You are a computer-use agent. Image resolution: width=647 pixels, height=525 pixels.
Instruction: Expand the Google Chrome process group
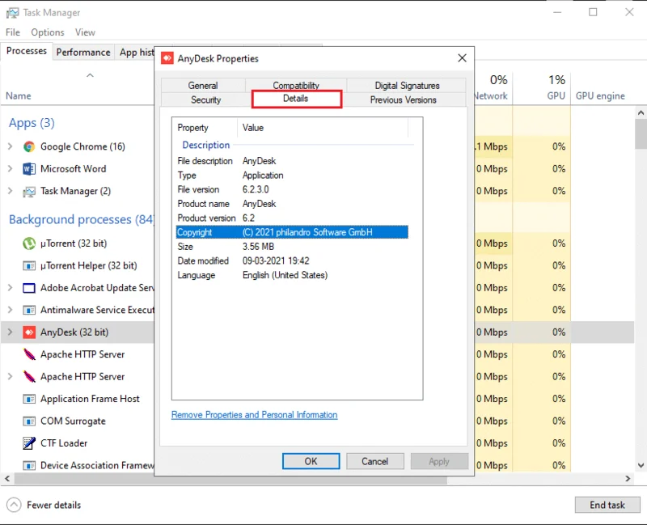coord(11,146)
